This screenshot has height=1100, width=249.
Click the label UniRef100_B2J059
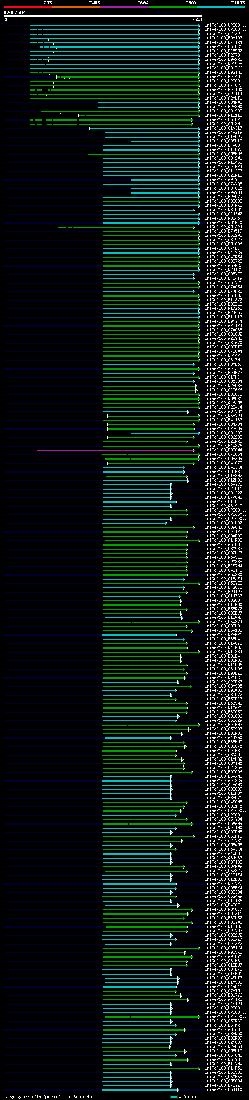coord(223,313)
